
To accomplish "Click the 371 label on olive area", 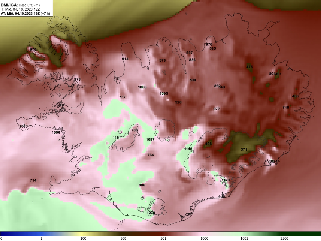I will coord(244,150).
